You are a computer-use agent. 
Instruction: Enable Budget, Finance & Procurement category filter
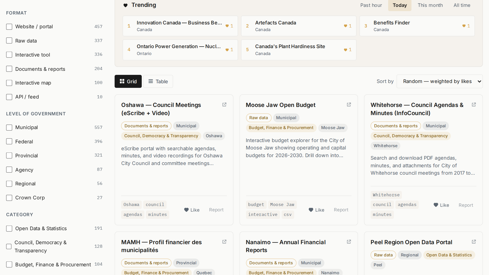[9, 265]
